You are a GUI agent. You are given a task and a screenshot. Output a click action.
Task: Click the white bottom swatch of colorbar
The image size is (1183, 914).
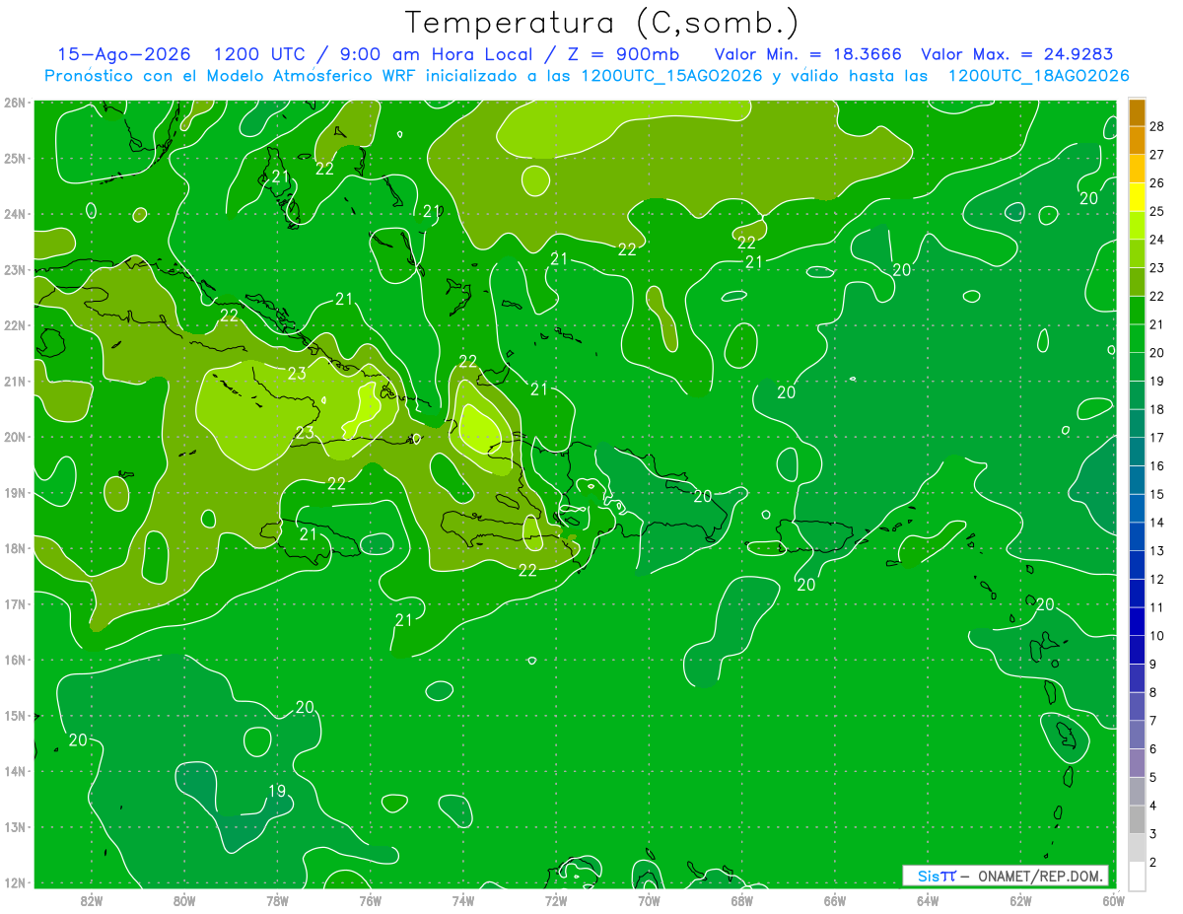pos(1137,875)
